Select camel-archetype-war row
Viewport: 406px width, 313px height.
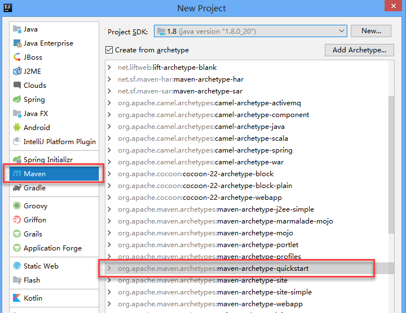pos(247,162)
